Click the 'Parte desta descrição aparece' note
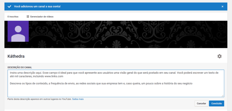232x111 pixels. [40, 99]
